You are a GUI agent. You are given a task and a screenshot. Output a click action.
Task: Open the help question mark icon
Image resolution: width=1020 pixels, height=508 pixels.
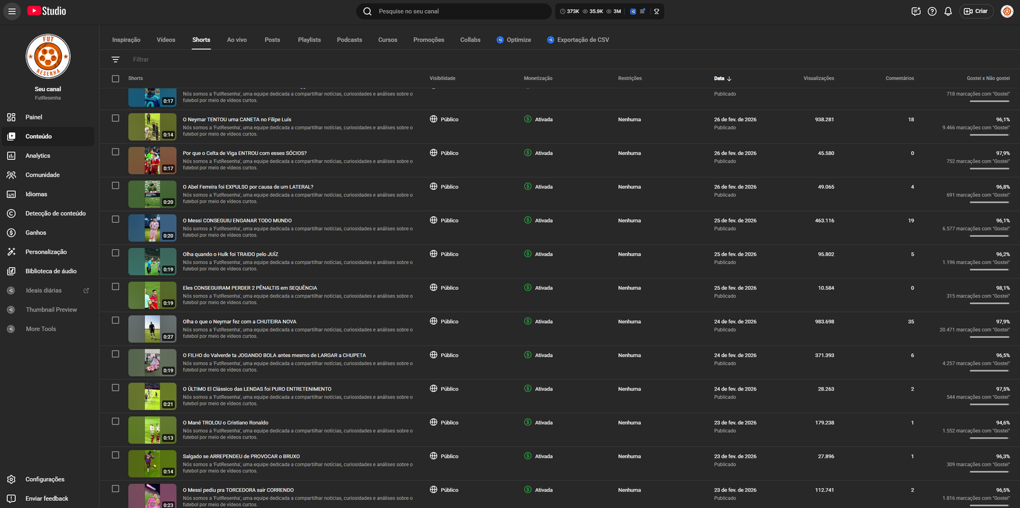coord(932,11)
